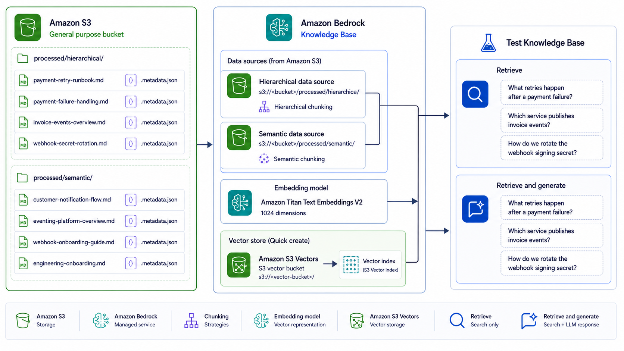Click the processed/hierarchical/ folder name

[69, 58]
